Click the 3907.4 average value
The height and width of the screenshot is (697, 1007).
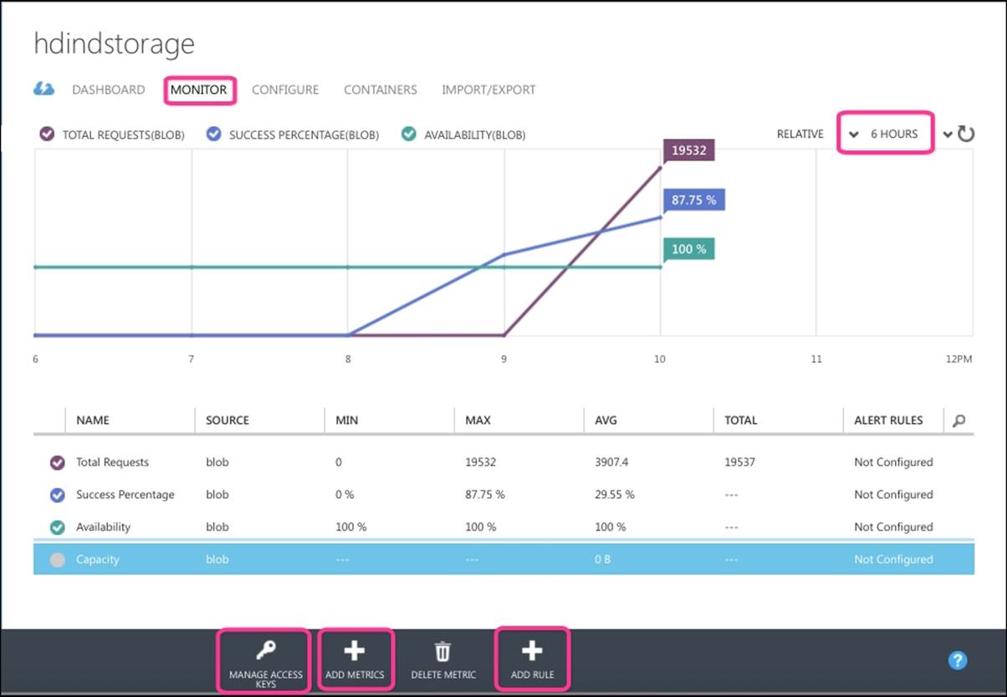click(x=612, y=462)
